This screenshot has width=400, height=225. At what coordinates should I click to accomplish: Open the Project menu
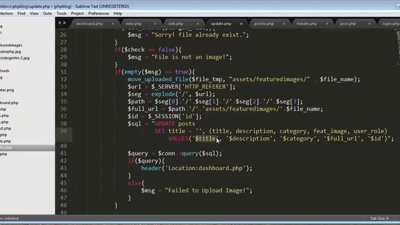click(x=77, y=14)
